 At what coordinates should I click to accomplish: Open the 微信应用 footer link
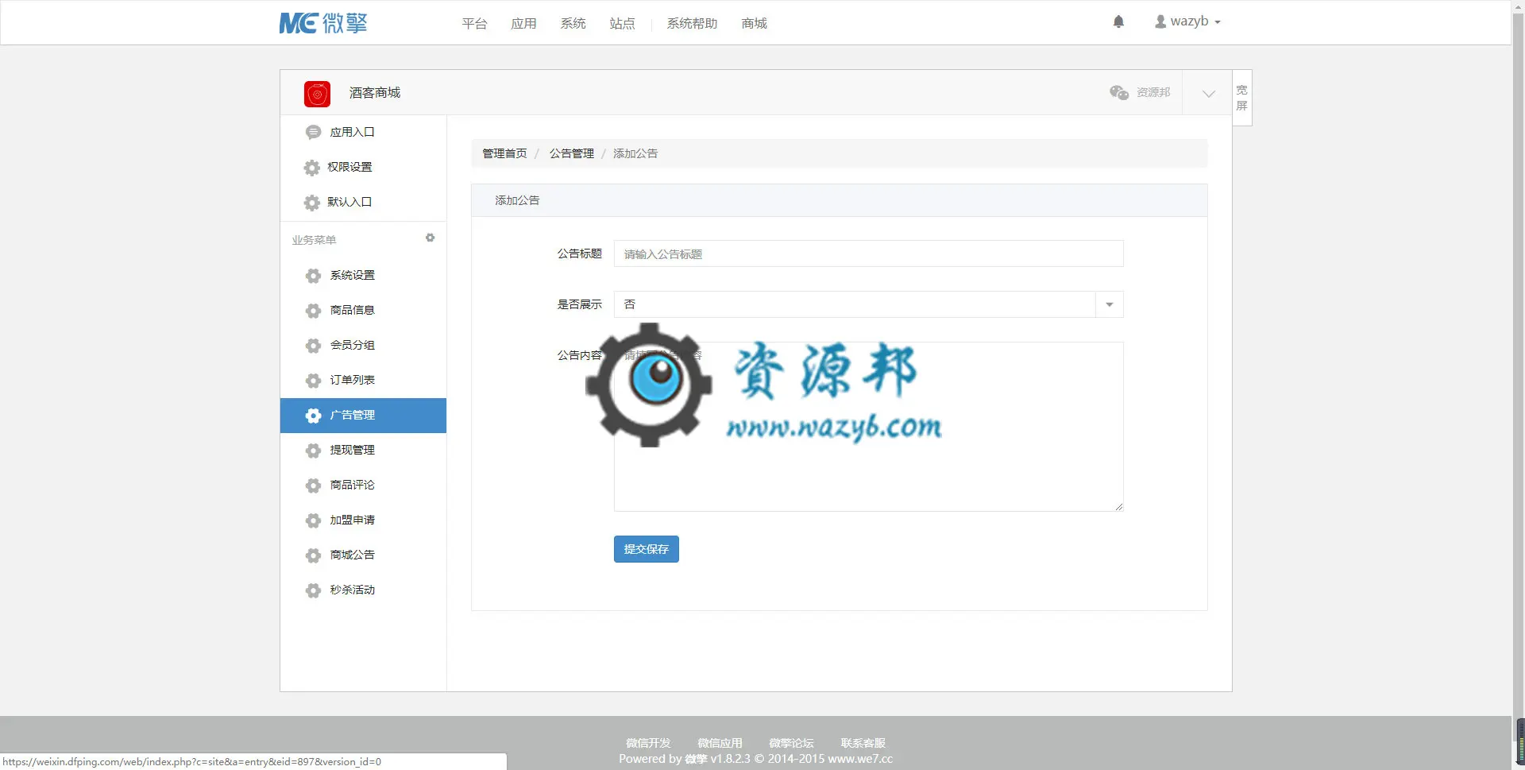(x=720, y=743)
